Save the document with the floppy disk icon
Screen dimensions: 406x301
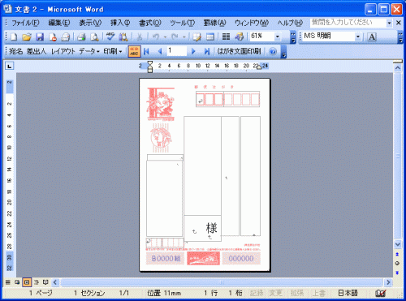coord(40,37)
